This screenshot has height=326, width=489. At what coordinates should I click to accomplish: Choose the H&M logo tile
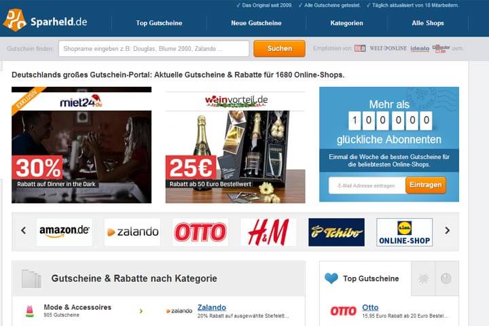click(268, 232)
